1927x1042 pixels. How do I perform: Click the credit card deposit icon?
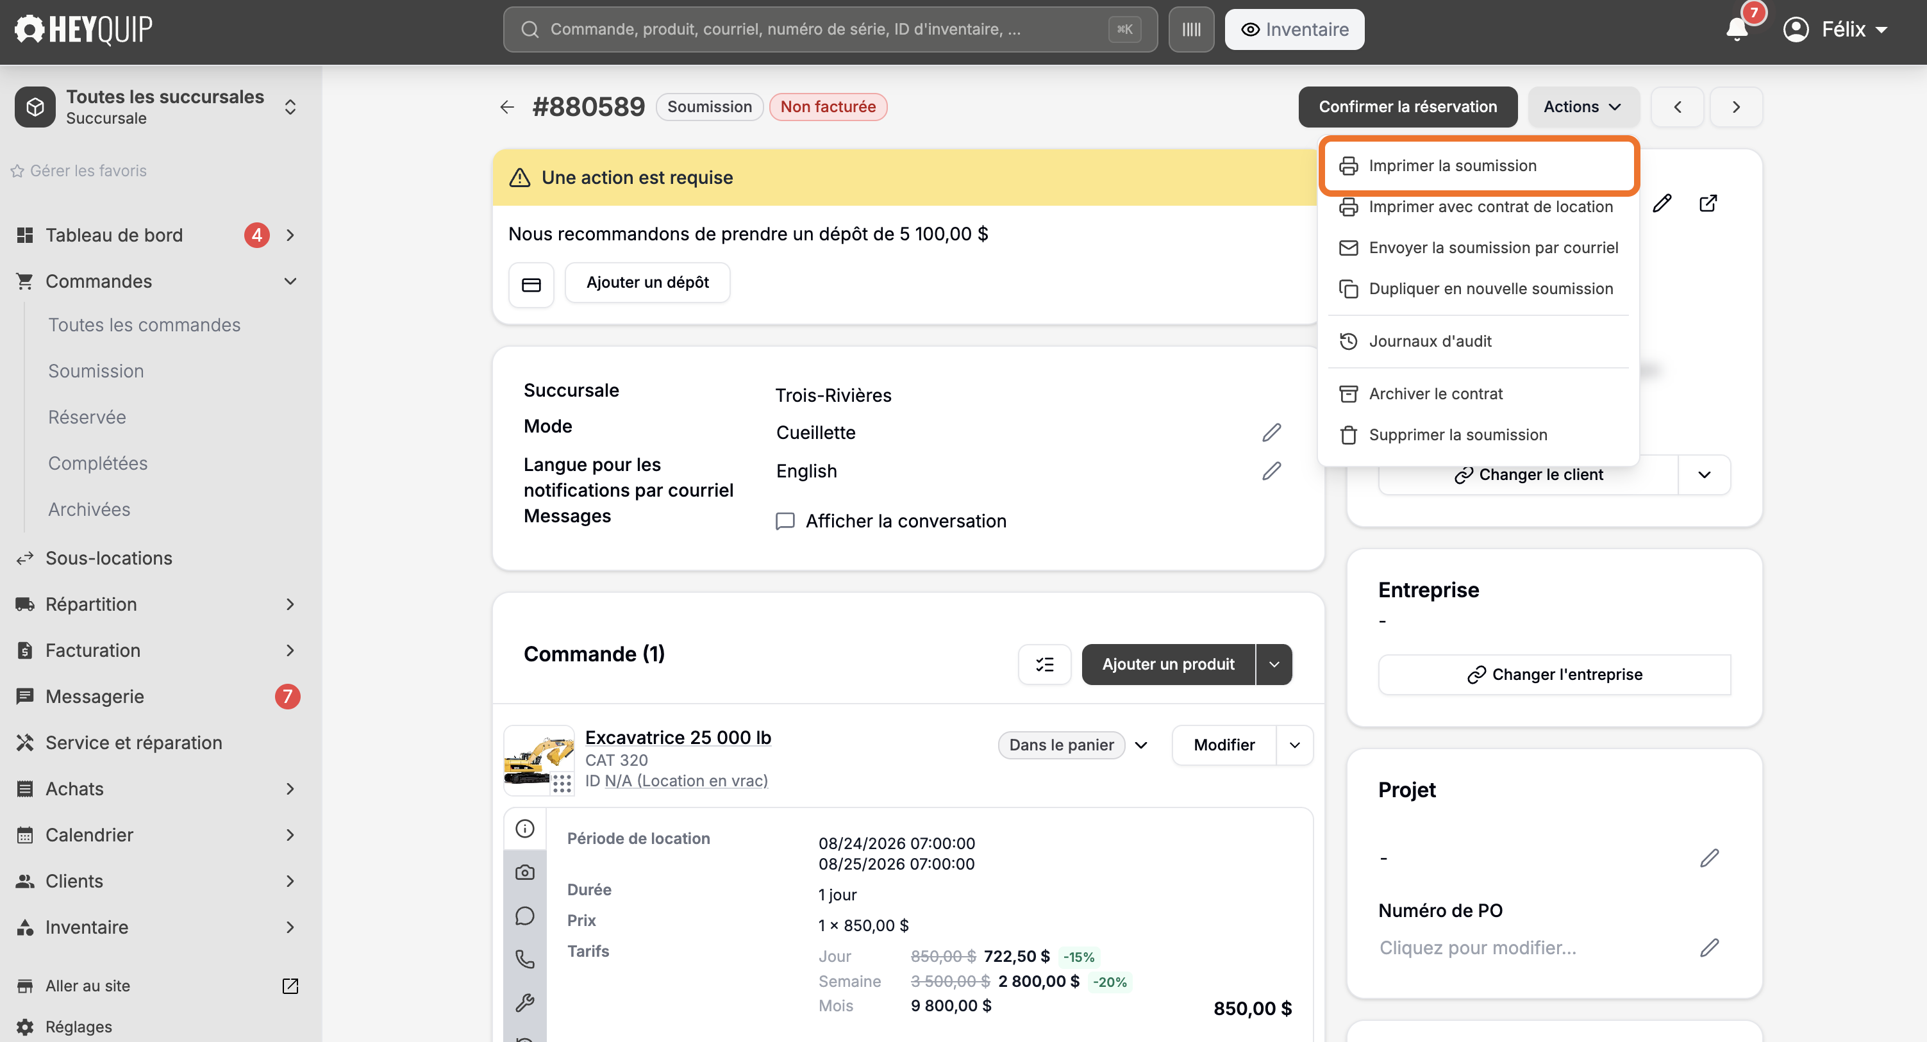pos(531,285)
